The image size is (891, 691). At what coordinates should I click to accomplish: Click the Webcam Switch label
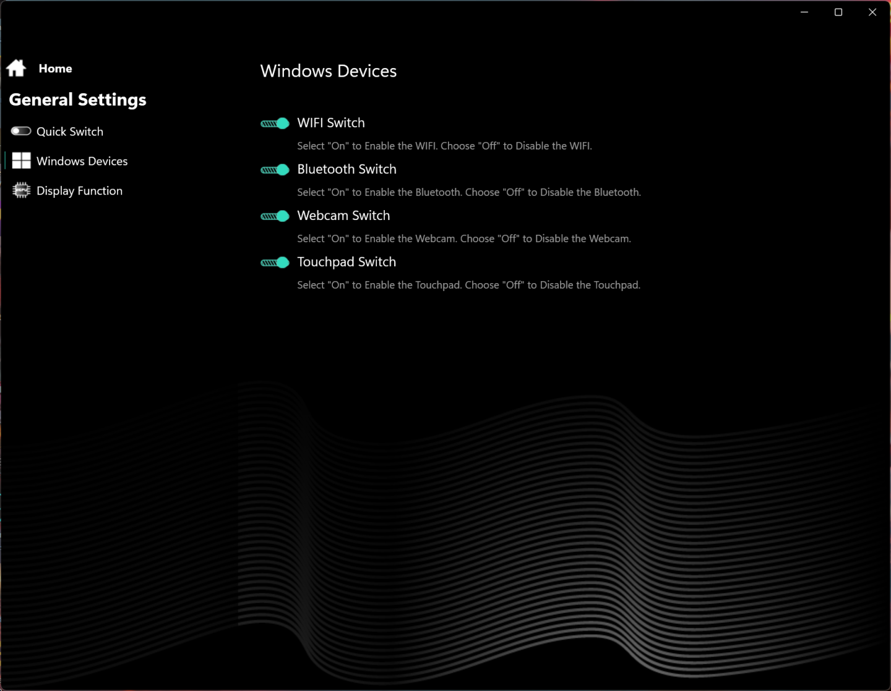[x=343, y=216]
